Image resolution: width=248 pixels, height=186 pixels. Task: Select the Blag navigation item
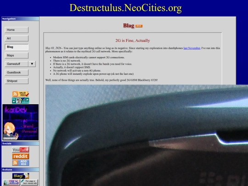(x=17, y=47)
